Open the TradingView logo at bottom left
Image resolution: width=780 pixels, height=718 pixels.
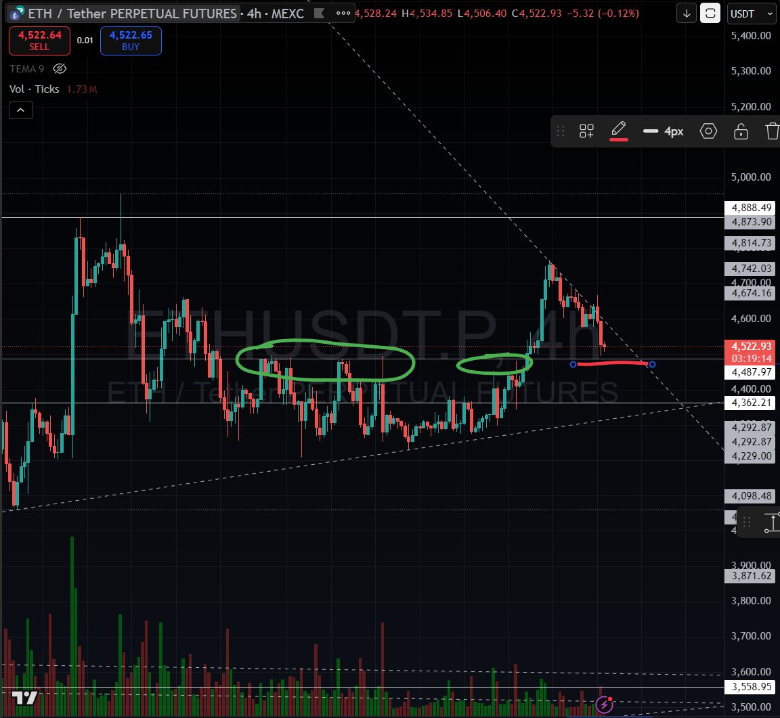pos(25,698)
